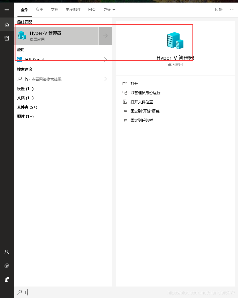
Task: Click the shield icon for 以管理员身份运行
Action: (125, 93)
